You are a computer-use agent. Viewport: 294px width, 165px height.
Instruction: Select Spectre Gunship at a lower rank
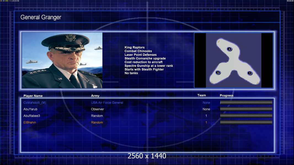pos(149,66)
